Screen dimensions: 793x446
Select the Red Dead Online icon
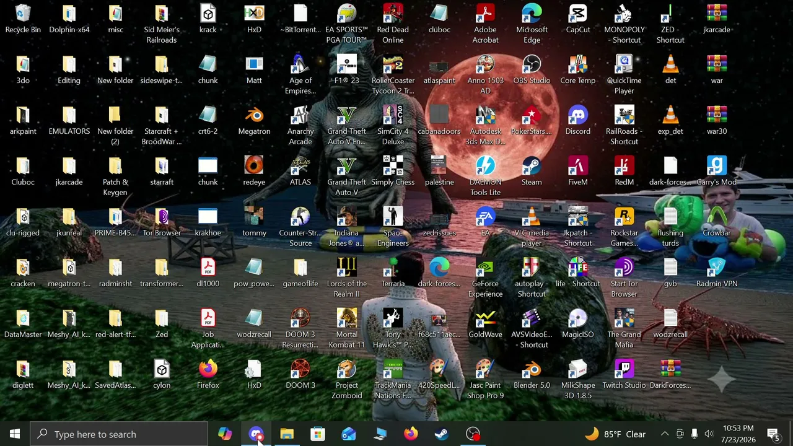tap(393, 24)
